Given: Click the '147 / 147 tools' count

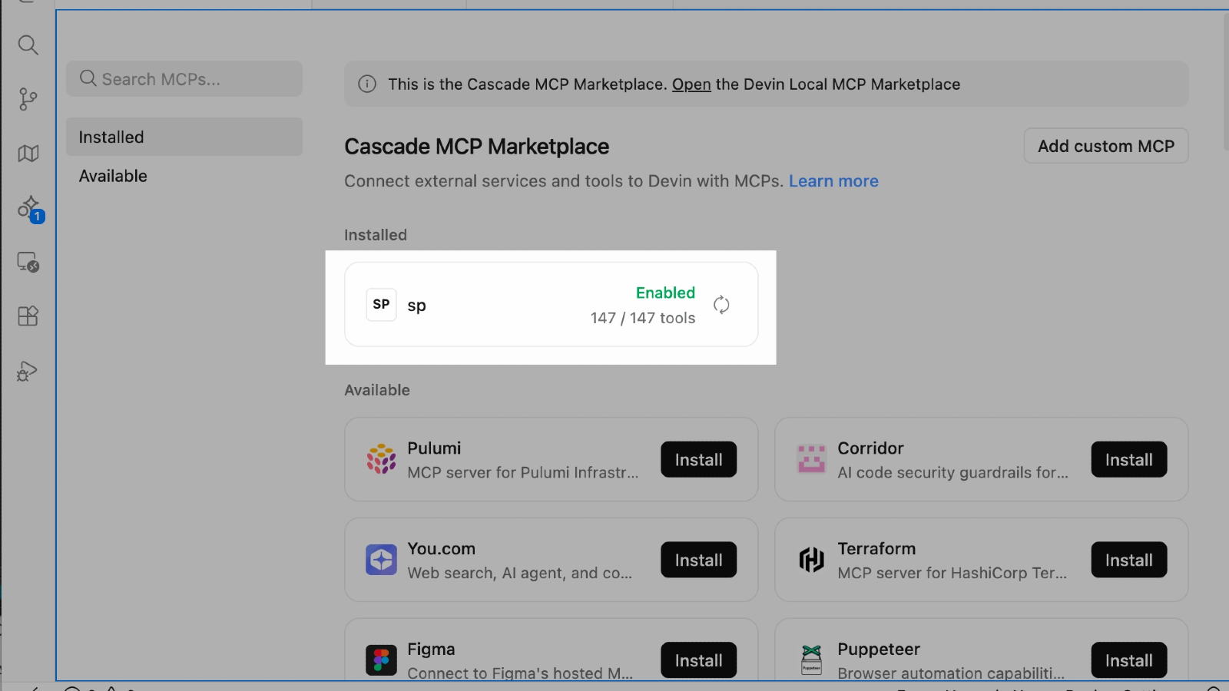Looking at the screenshot, I should coord(643,318).
